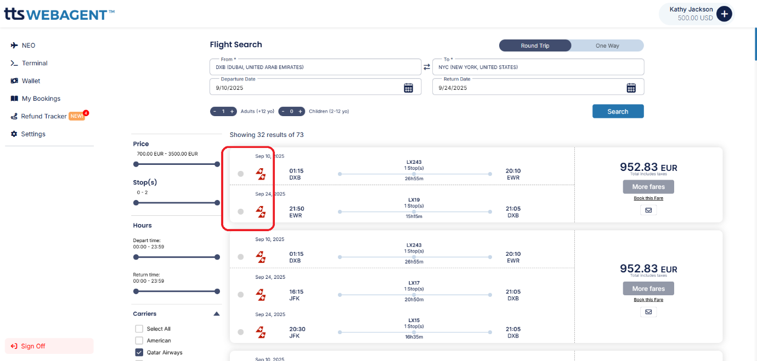
Task: Decrease the Children passenger count
Action: point(283,111)
